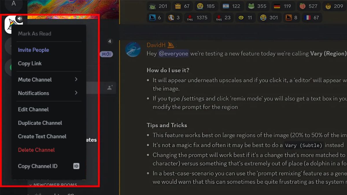
Task: Open the Mute Channel menu item
Action: pyautogui.click(x=49, y=79)
